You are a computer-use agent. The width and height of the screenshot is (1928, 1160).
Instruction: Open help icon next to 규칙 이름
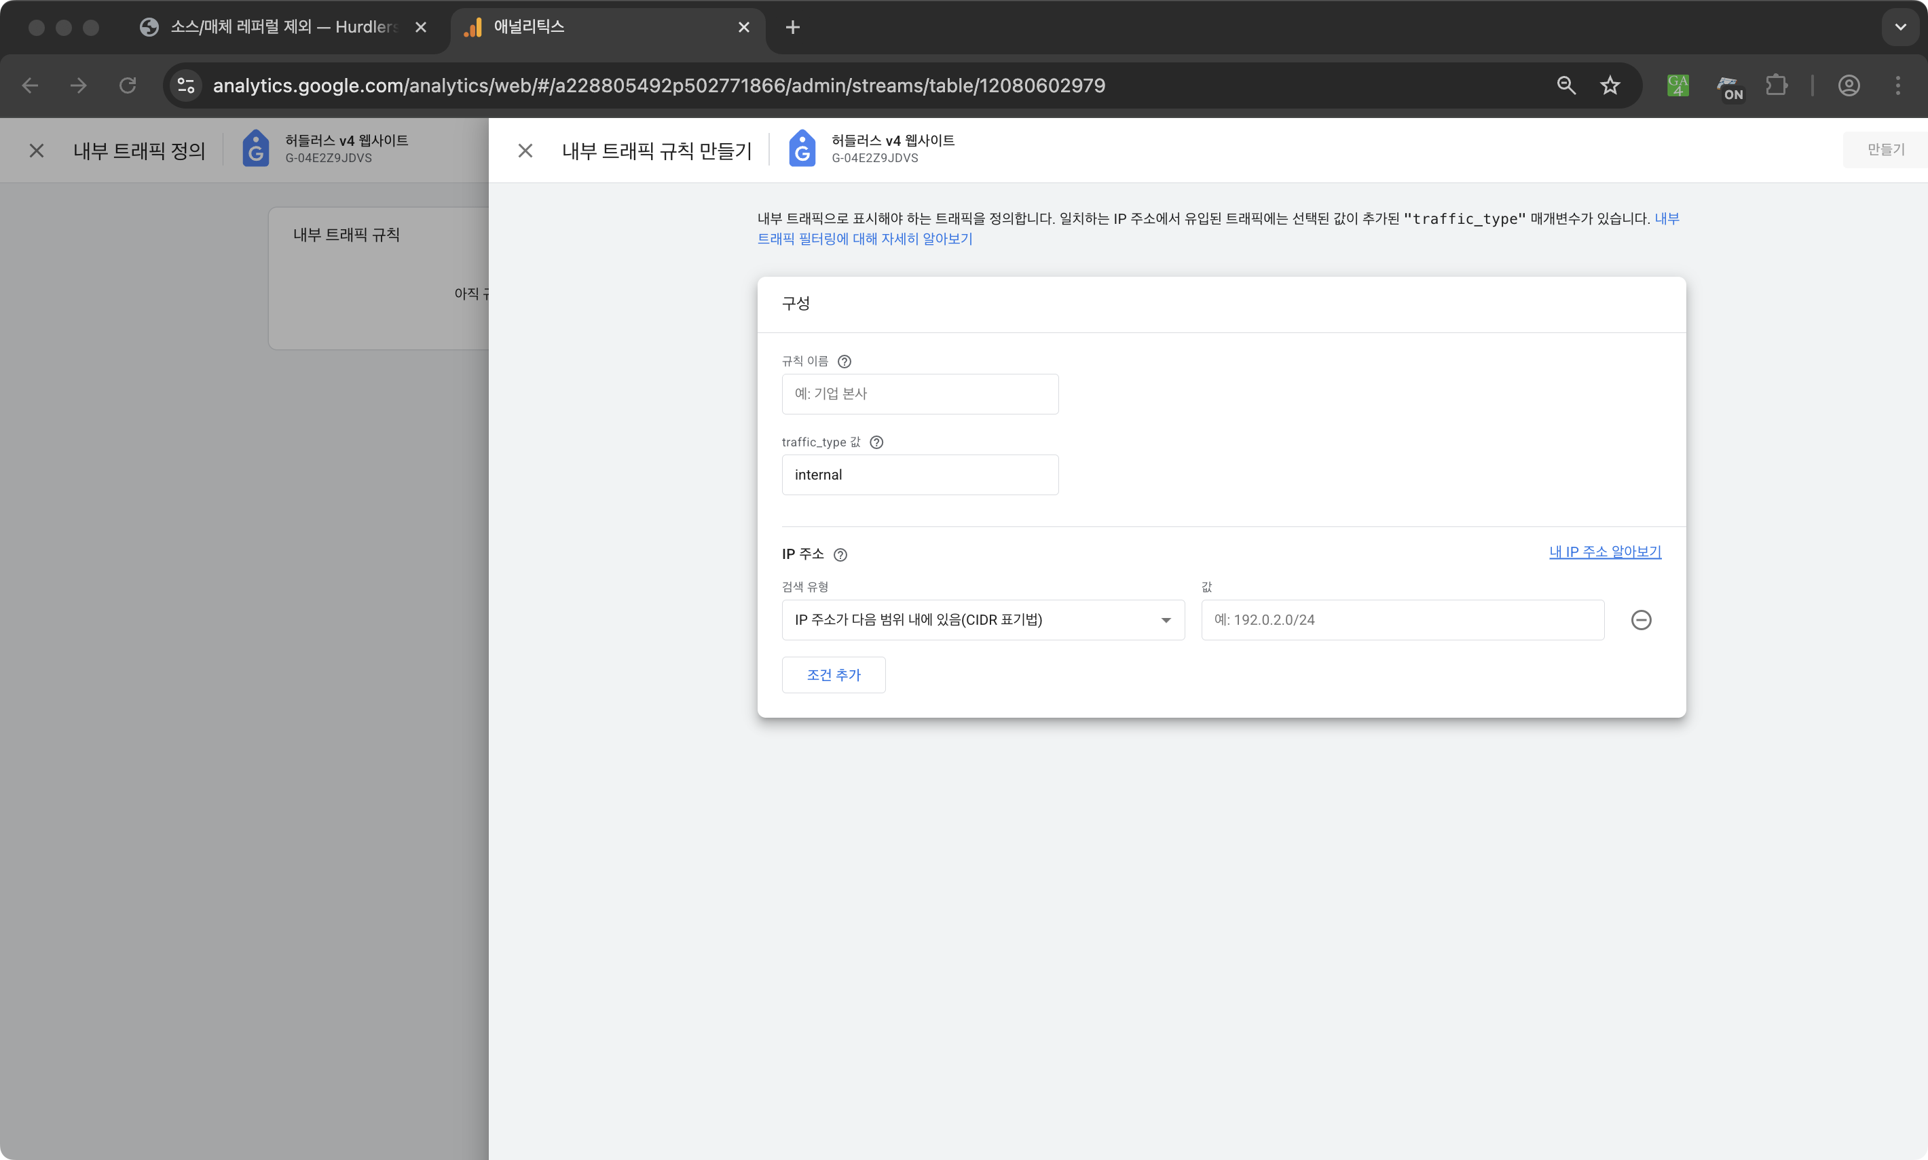(x=844, y=361)
